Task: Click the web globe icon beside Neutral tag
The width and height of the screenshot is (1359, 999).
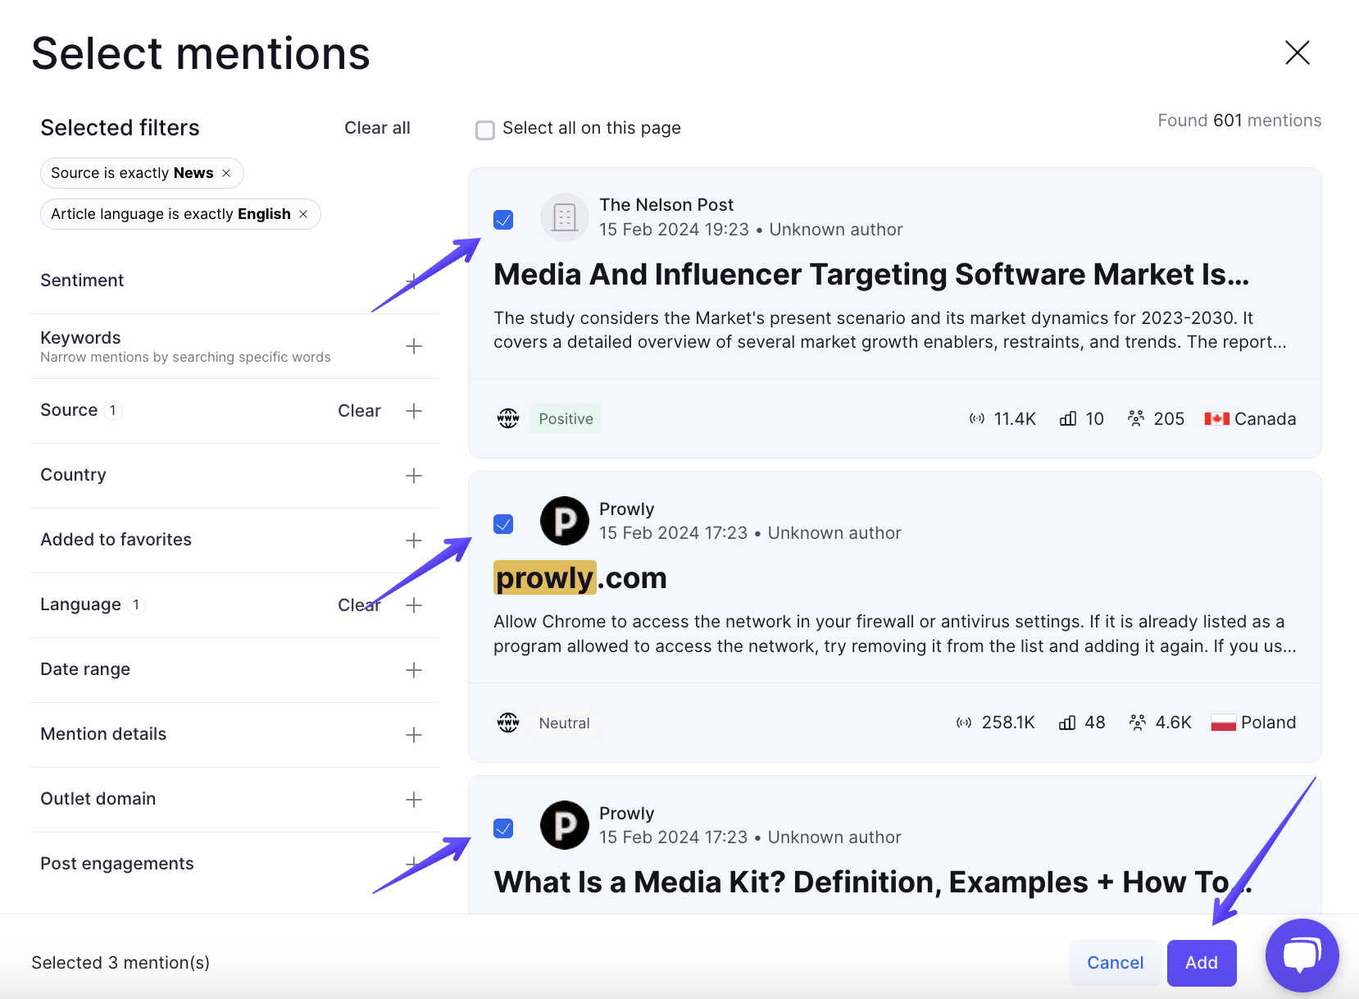Action: click(x=508, y=723)
